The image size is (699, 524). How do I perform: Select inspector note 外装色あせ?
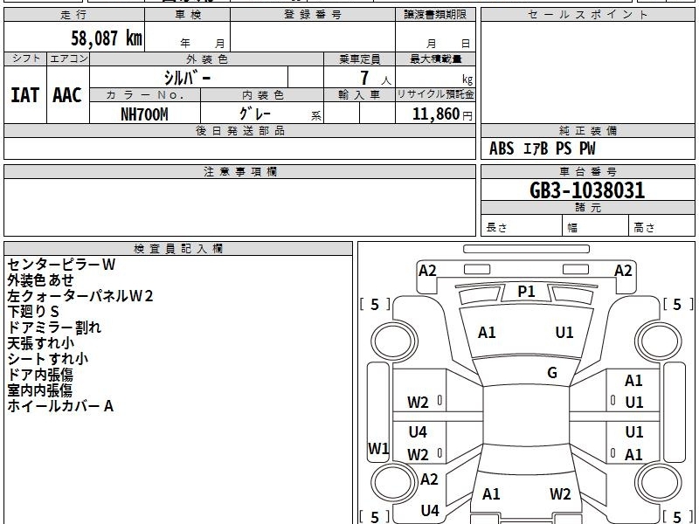(40, 280)
